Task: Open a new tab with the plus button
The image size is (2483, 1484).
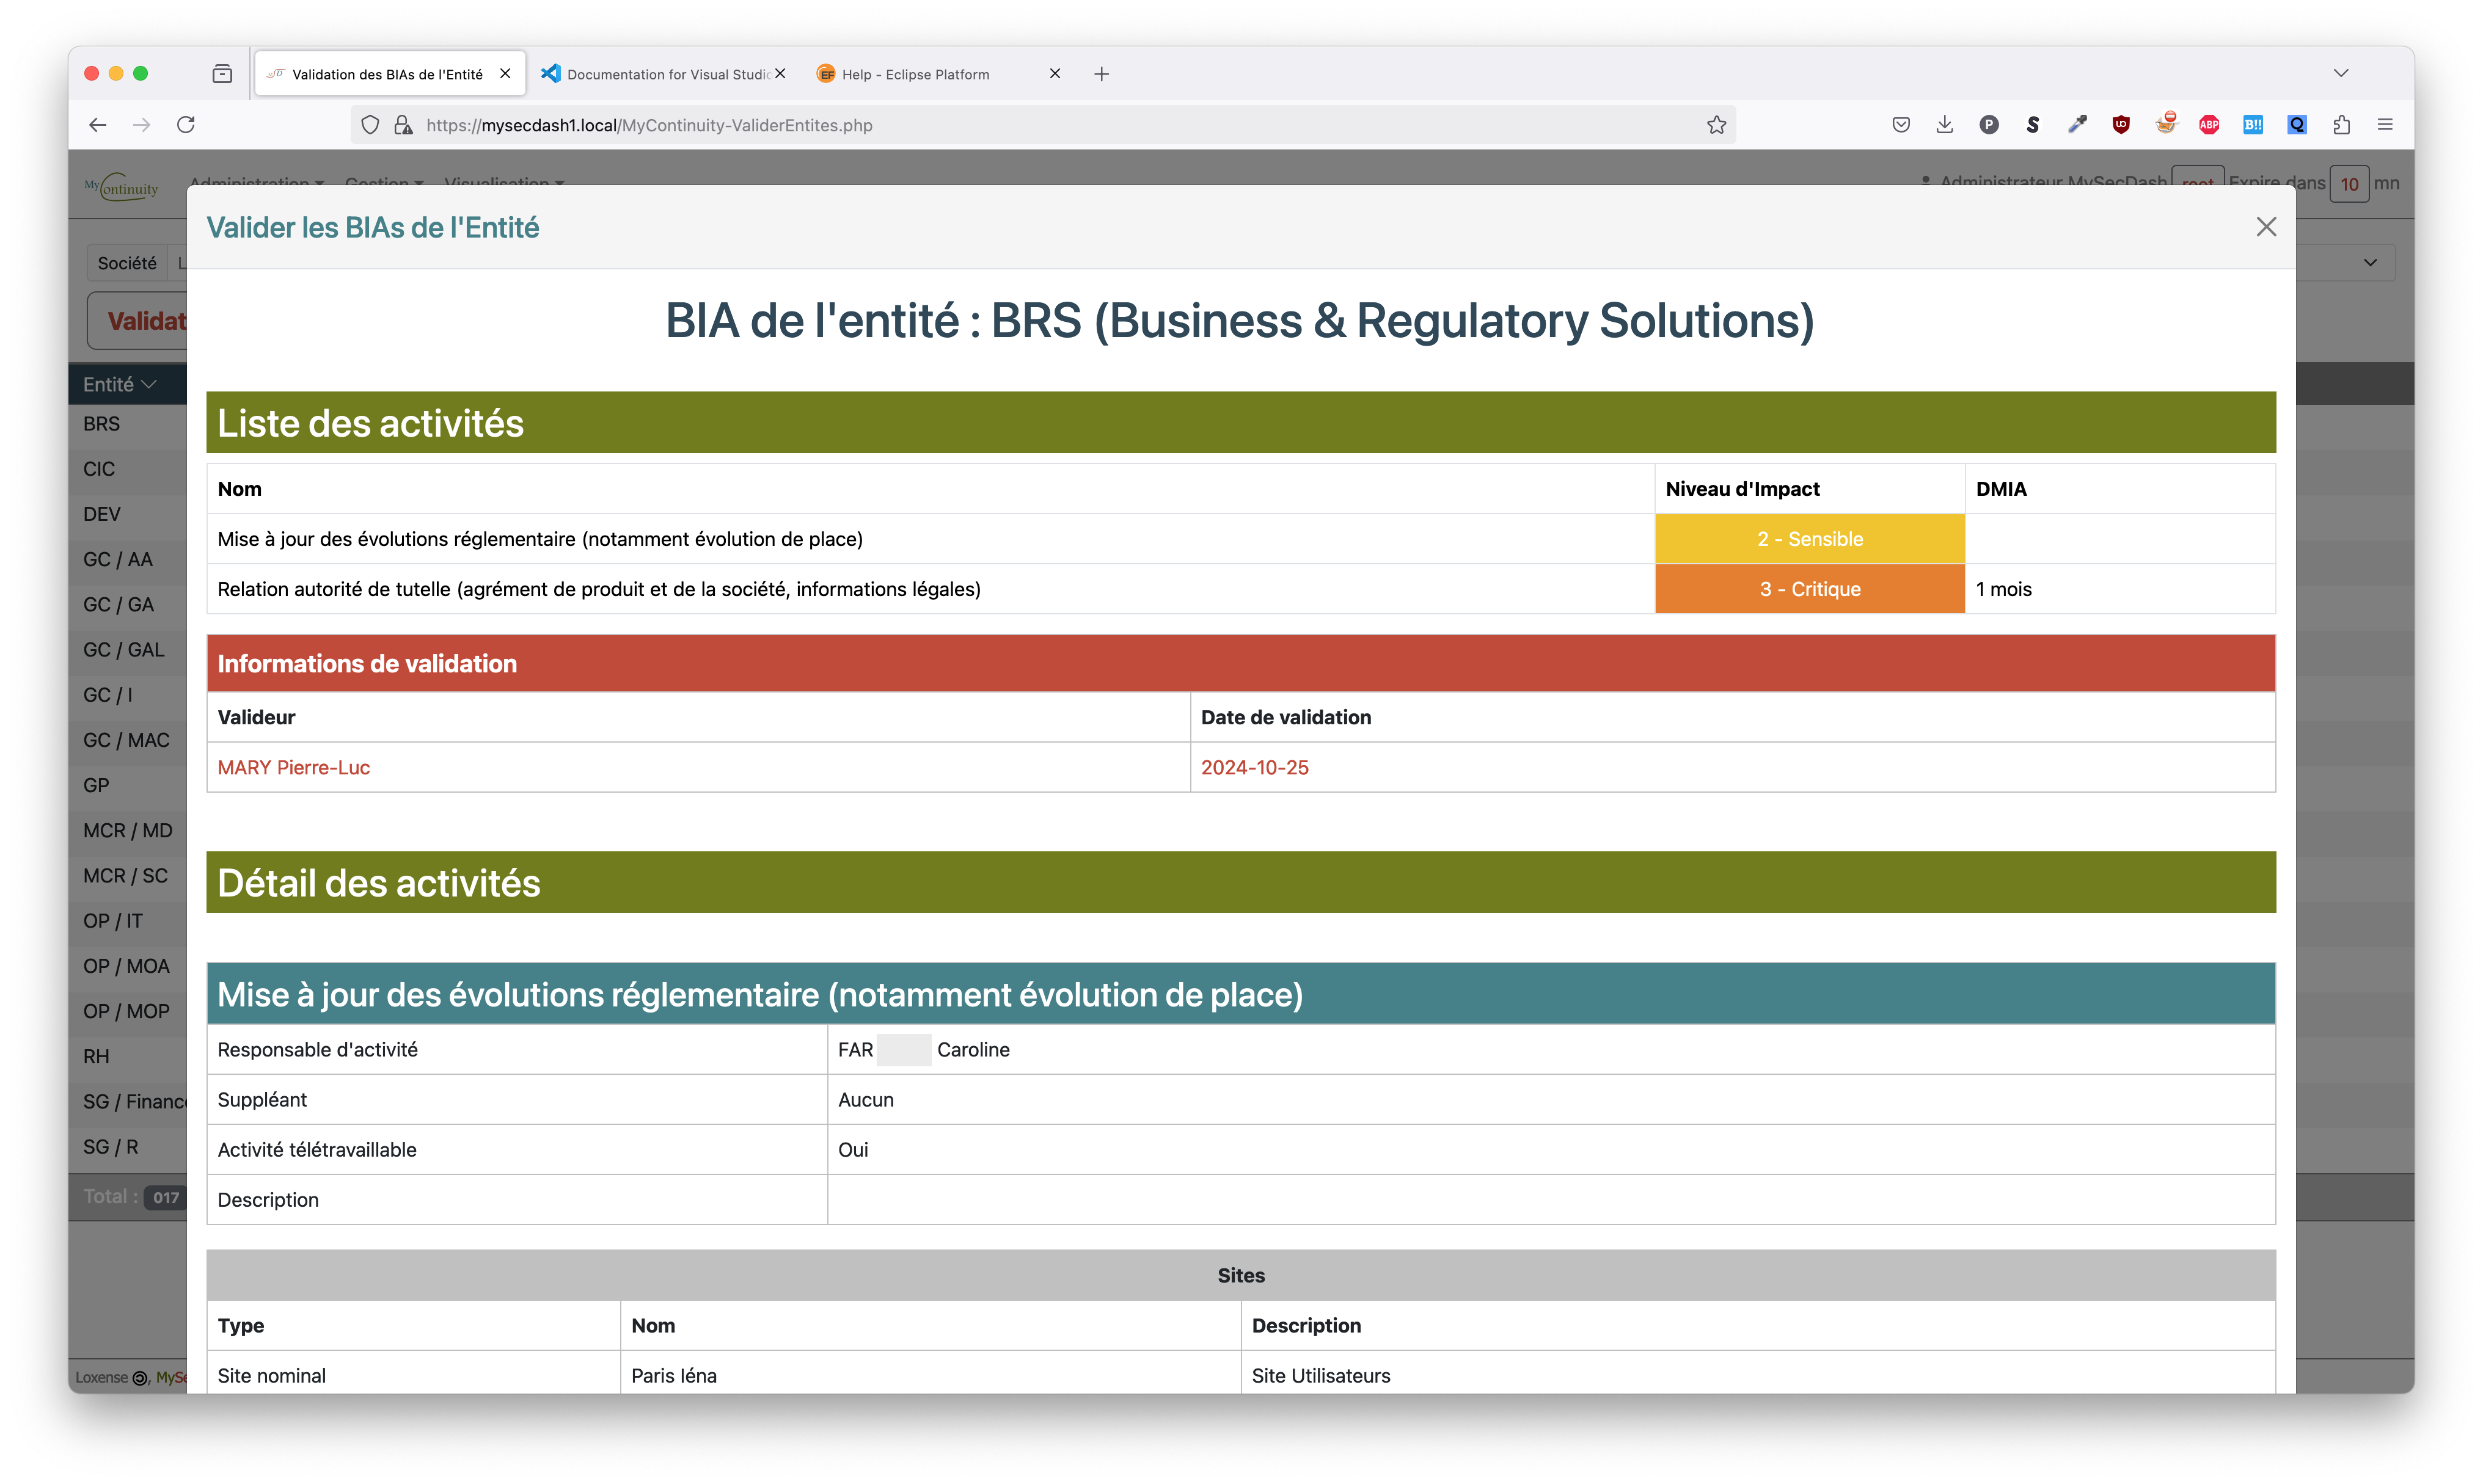Action: [1102, 74]
